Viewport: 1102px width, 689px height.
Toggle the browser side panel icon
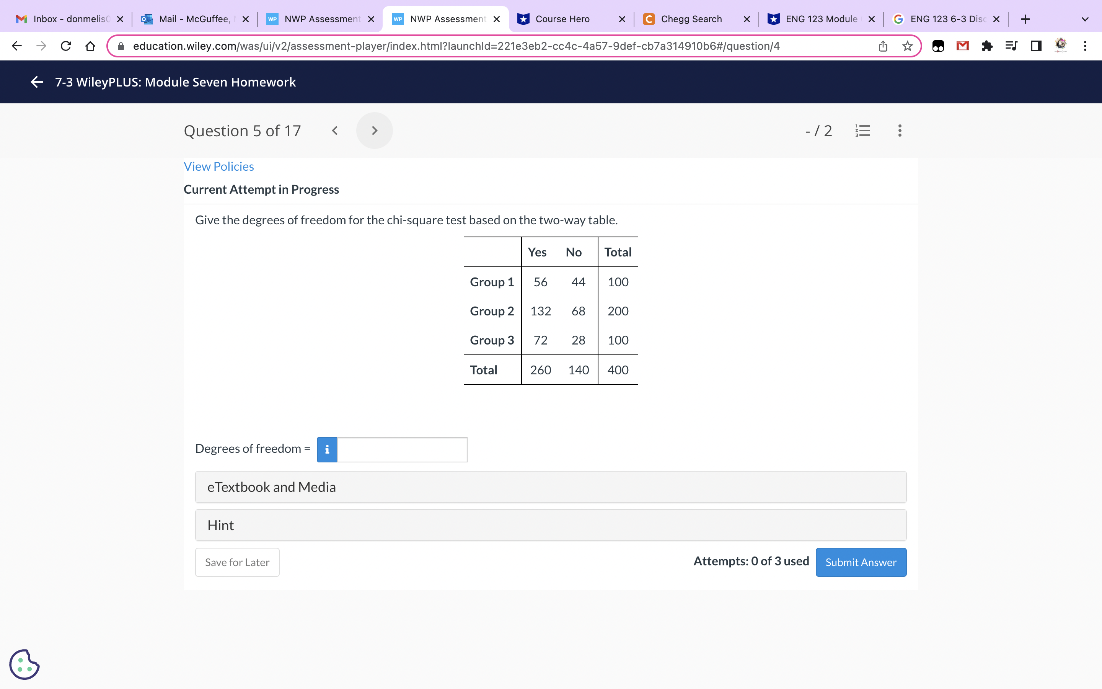click(1035, 46)
